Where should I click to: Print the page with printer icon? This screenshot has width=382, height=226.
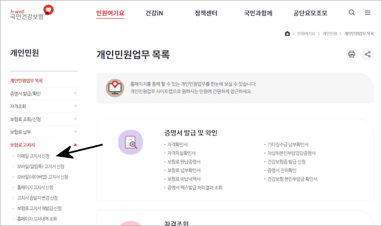pos(351,54)
